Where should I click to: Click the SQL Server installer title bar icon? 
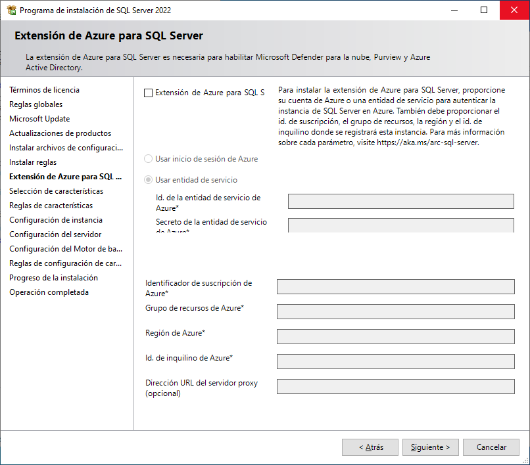(x=11, y=11)
